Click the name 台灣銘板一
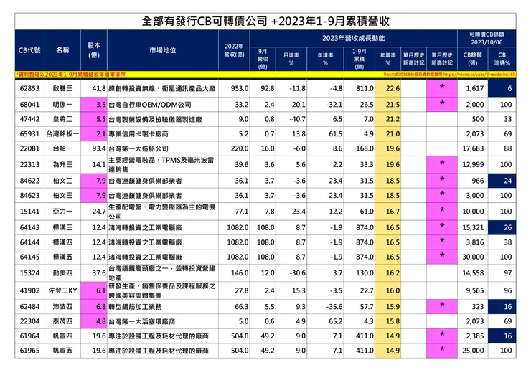This screenshot has width=531, height=375. pyautogui.click(x=62, y=134)
